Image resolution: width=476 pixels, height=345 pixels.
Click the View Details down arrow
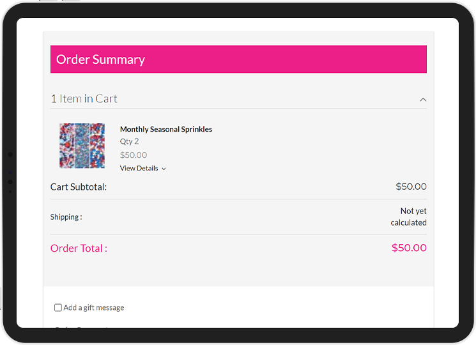pos(164,169)
